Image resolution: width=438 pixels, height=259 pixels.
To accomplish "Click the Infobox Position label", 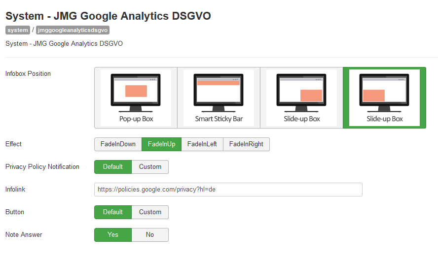I will pos(28,73).
